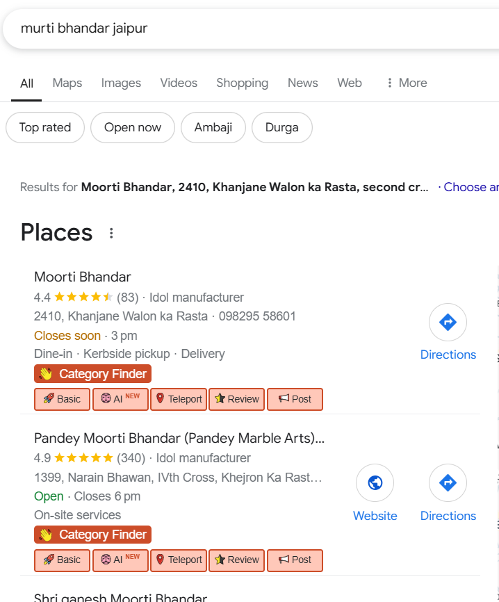This screenshot has width=499, height=602.
Task: Expand the More search tabs dropdown
Action: (407, 83)
